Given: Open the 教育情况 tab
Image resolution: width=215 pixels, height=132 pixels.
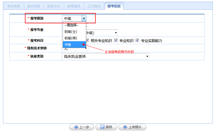Looking at the screenshot, I should coord(73,6).
